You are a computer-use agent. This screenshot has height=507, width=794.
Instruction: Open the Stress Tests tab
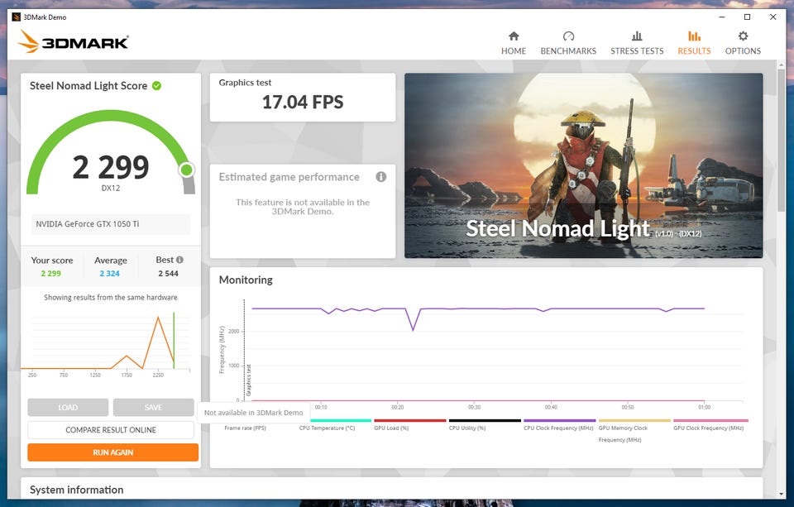(637, 43)
